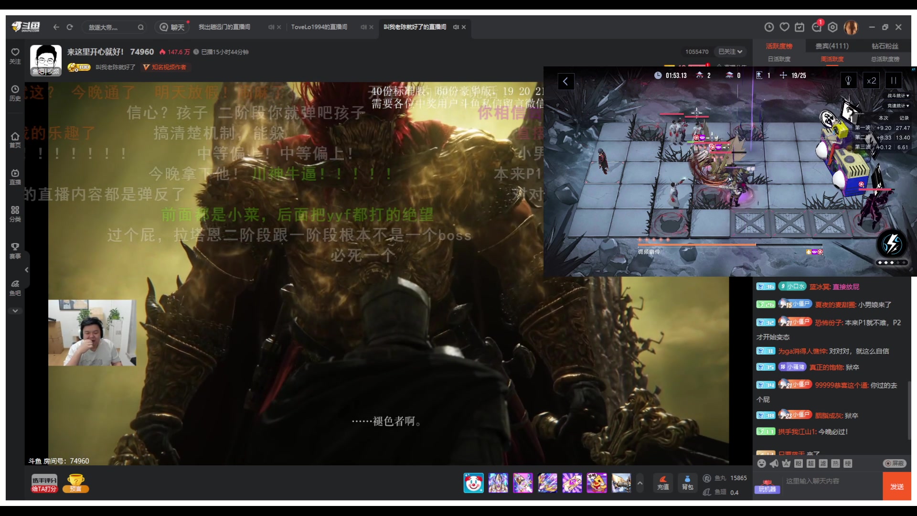The width and height of the screenshot is (917, 516).
Task: Select the yellow duck gift
Action: click(597, 483)
